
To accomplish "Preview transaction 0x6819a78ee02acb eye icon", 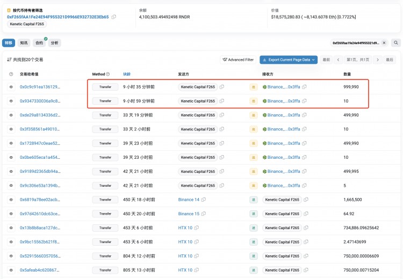I will point(11,200).
